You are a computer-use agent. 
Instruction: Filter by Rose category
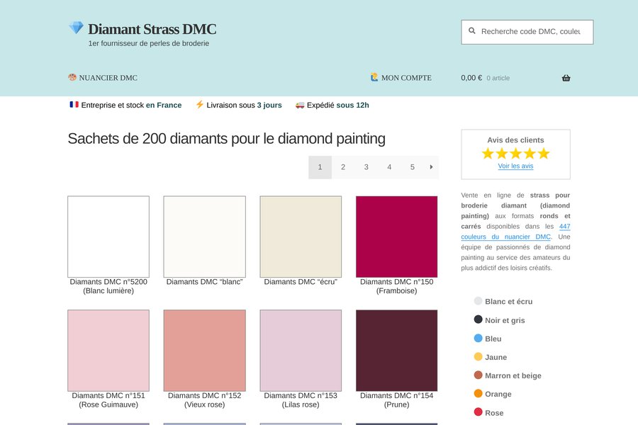pos(494,413)
